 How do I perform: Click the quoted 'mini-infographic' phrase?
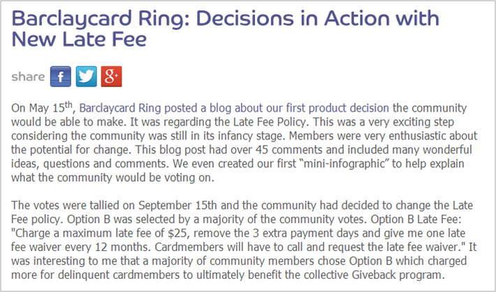pyautogui.click(x=344, y=164)
